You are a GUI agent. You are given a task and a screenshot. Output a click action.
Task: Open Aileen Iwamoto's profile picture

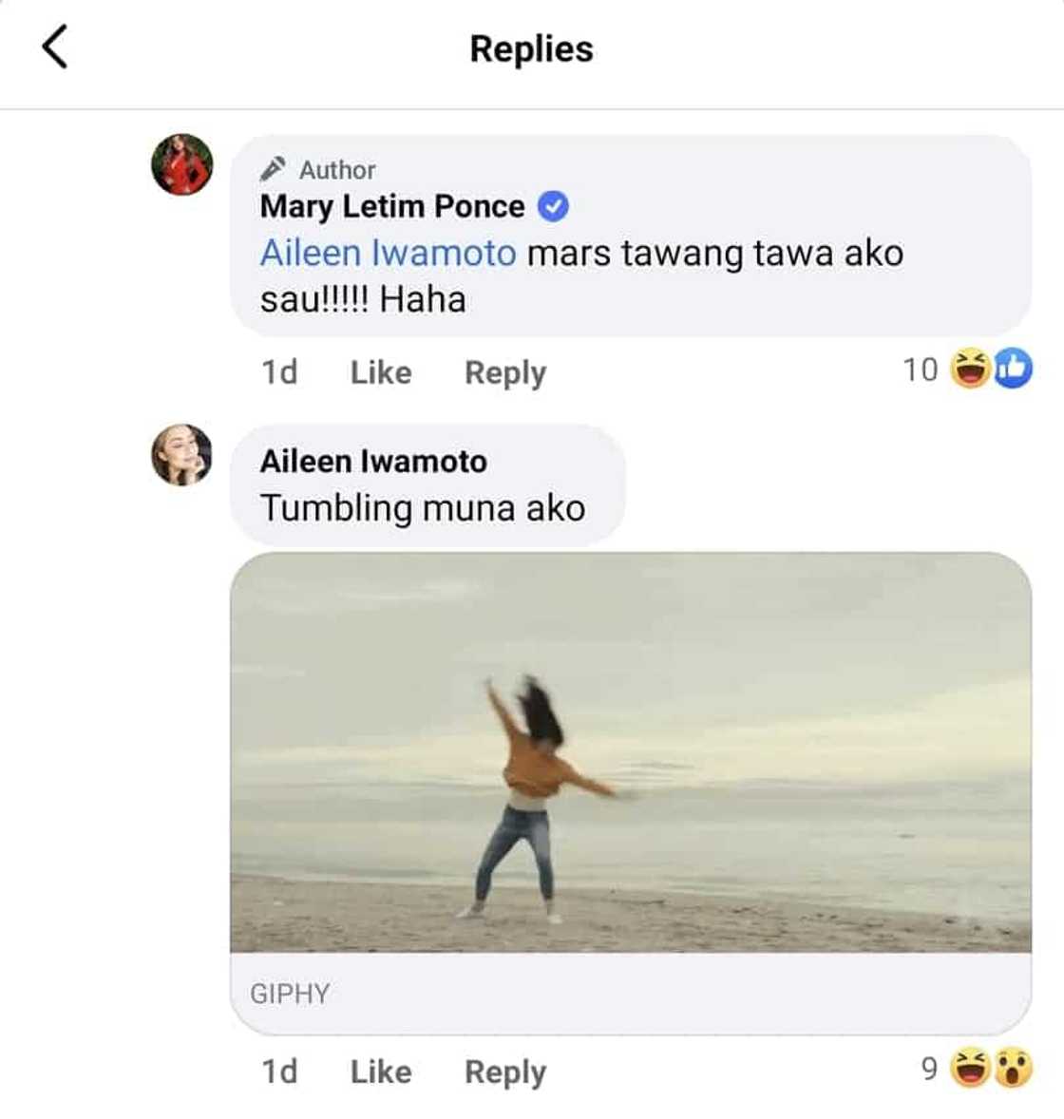pyautogui.click(x=181, y=454)
